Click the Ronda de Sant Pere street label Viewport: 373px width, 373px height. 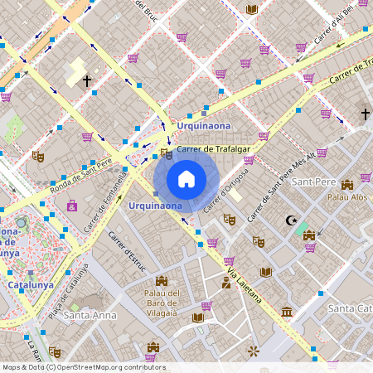[x=81, y=176]
